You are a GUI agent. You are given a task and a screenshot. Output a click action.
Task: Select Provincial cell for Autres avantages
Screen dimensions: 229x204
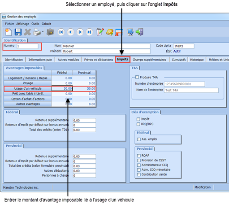(84, 104)
